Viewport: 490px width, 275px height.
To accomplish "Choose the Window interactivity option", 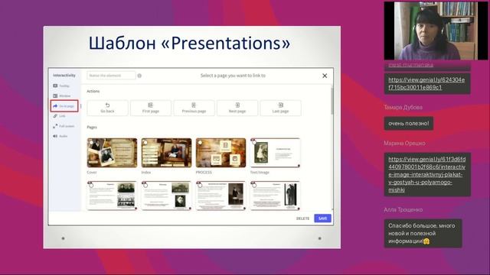I will click(x=62, y=95).
